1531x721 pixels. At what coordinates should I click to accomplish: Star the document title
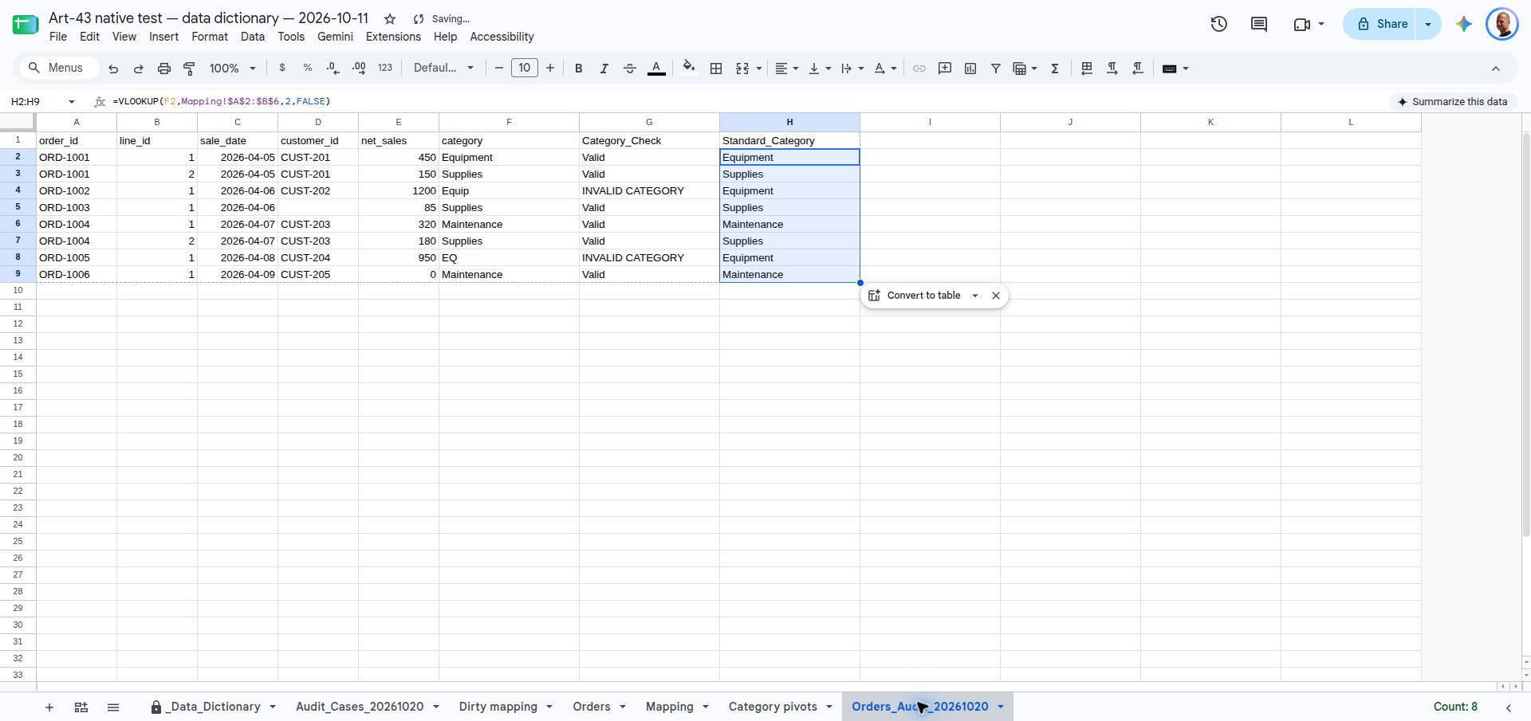[x=390, y=18]
